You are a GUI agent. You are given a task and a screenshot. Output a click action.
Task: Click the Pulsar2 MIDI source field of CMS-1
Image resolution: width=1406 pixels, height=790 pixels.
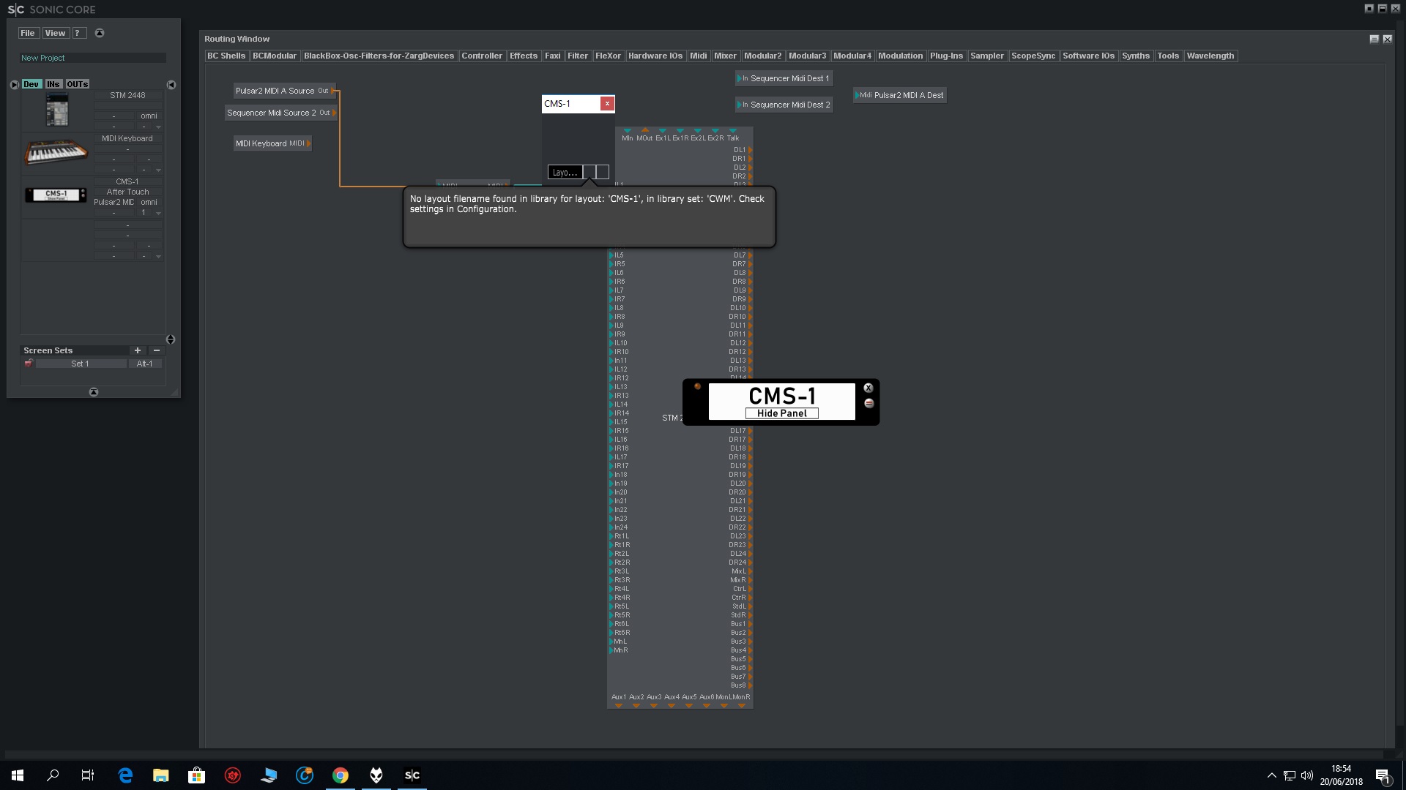click(x=114, y=202)
